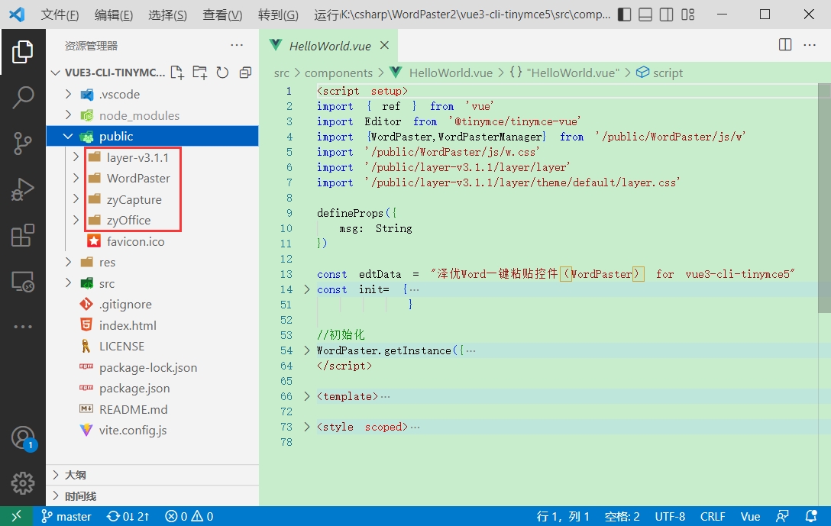The width and height of the screenshot is (831, 526).
Task: Expand the folded template section on line 66
Action: 307,396
